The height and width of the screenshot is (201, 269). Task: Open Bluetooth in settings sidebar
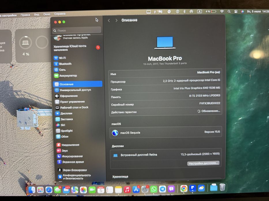[63, 64]
